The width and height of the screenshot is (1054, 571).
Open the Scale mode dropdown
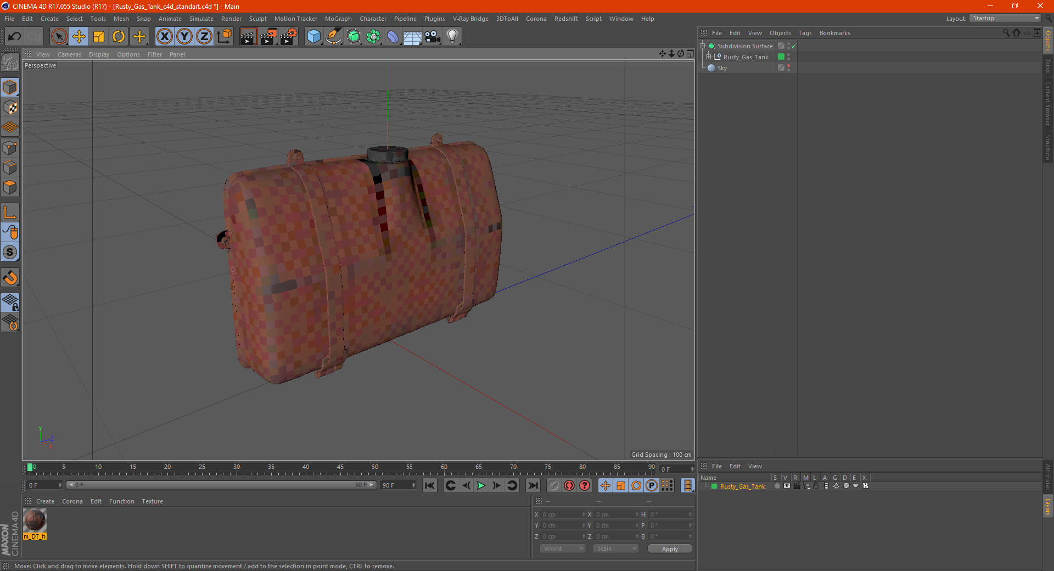(616, 548)
